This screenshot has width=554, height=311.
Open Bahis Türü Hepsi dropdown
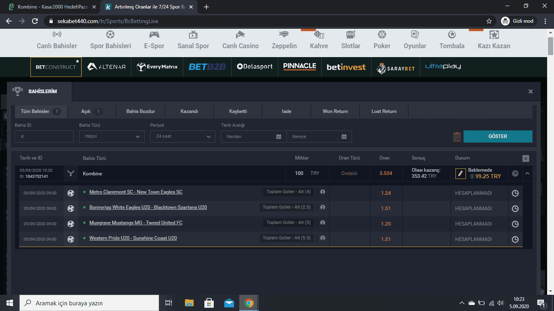pyautogui.click(x=112, y=136)
